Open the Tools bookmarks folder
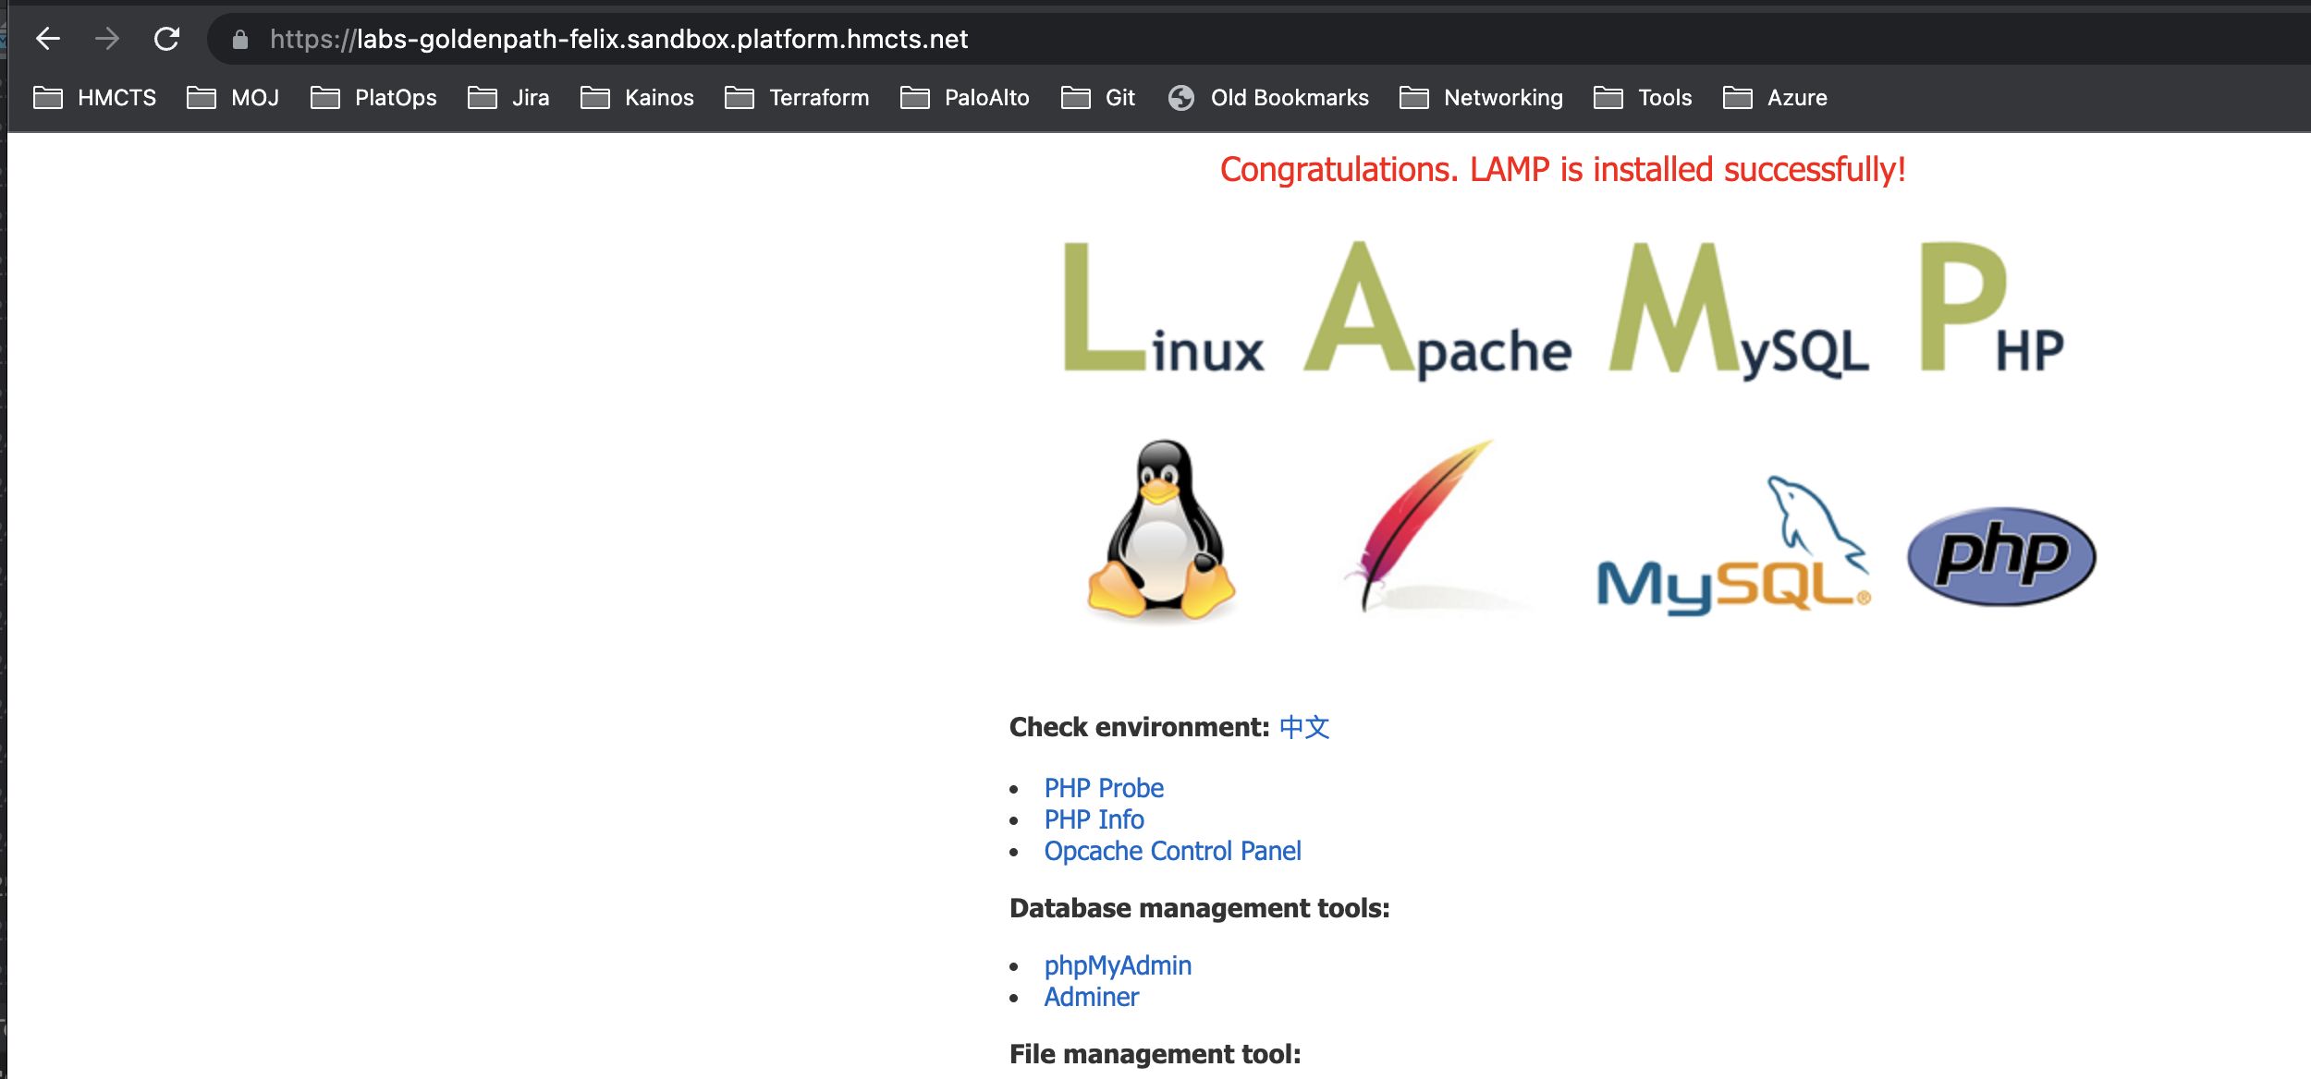 [1643, 98]
